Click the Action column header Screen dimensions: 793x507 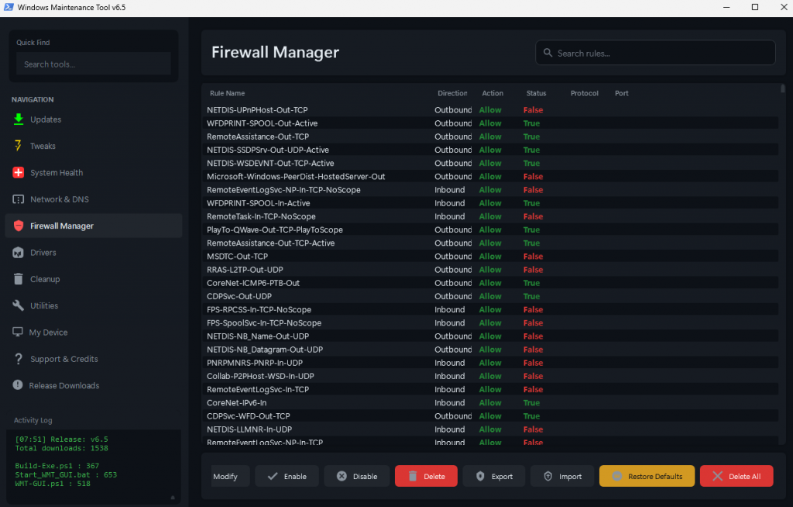(x=493, y=93)
